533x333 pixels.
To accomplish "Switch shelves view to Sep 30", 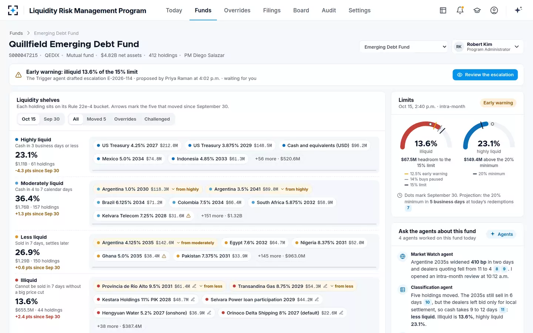I will (52, 119).
